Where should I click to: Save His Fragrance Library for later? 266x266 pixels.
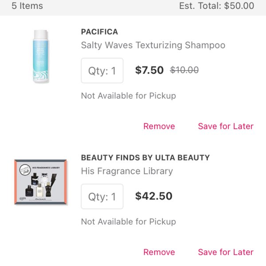pyautogui.click(x=226, y=252)
